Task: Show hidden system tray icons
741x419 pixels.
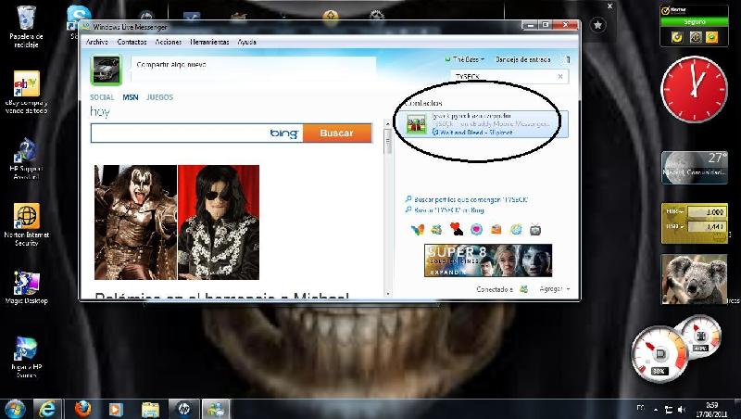Action: (656, 410)
